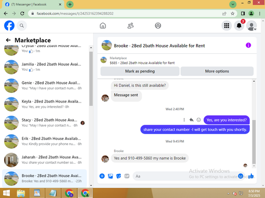Click More options button
This screenshot has height=198, width=265.
click(217, 71)
